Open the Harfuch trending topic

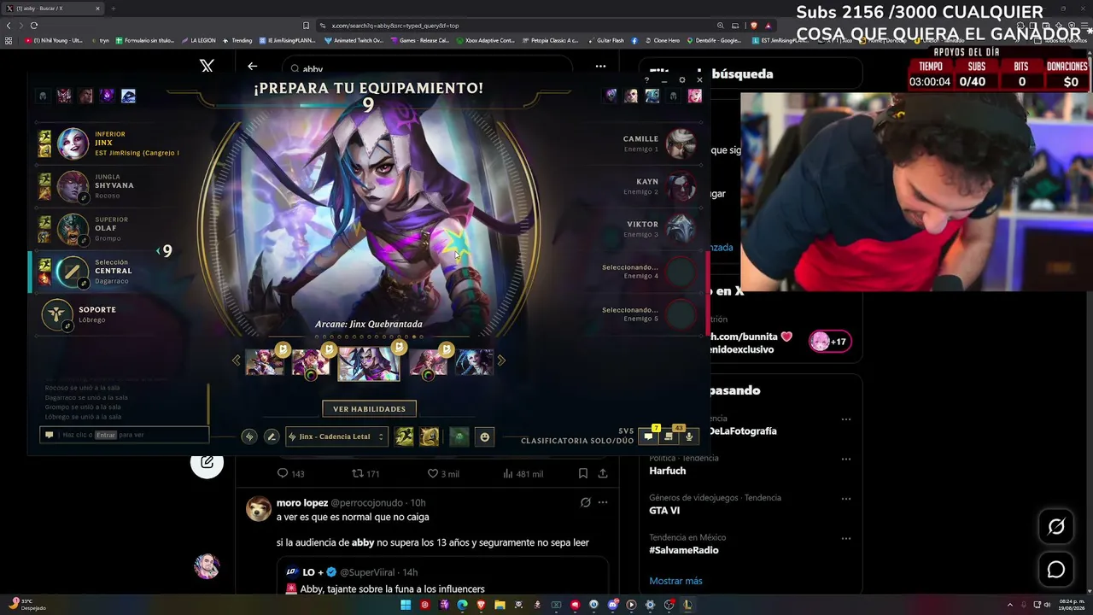pos(668,471)
